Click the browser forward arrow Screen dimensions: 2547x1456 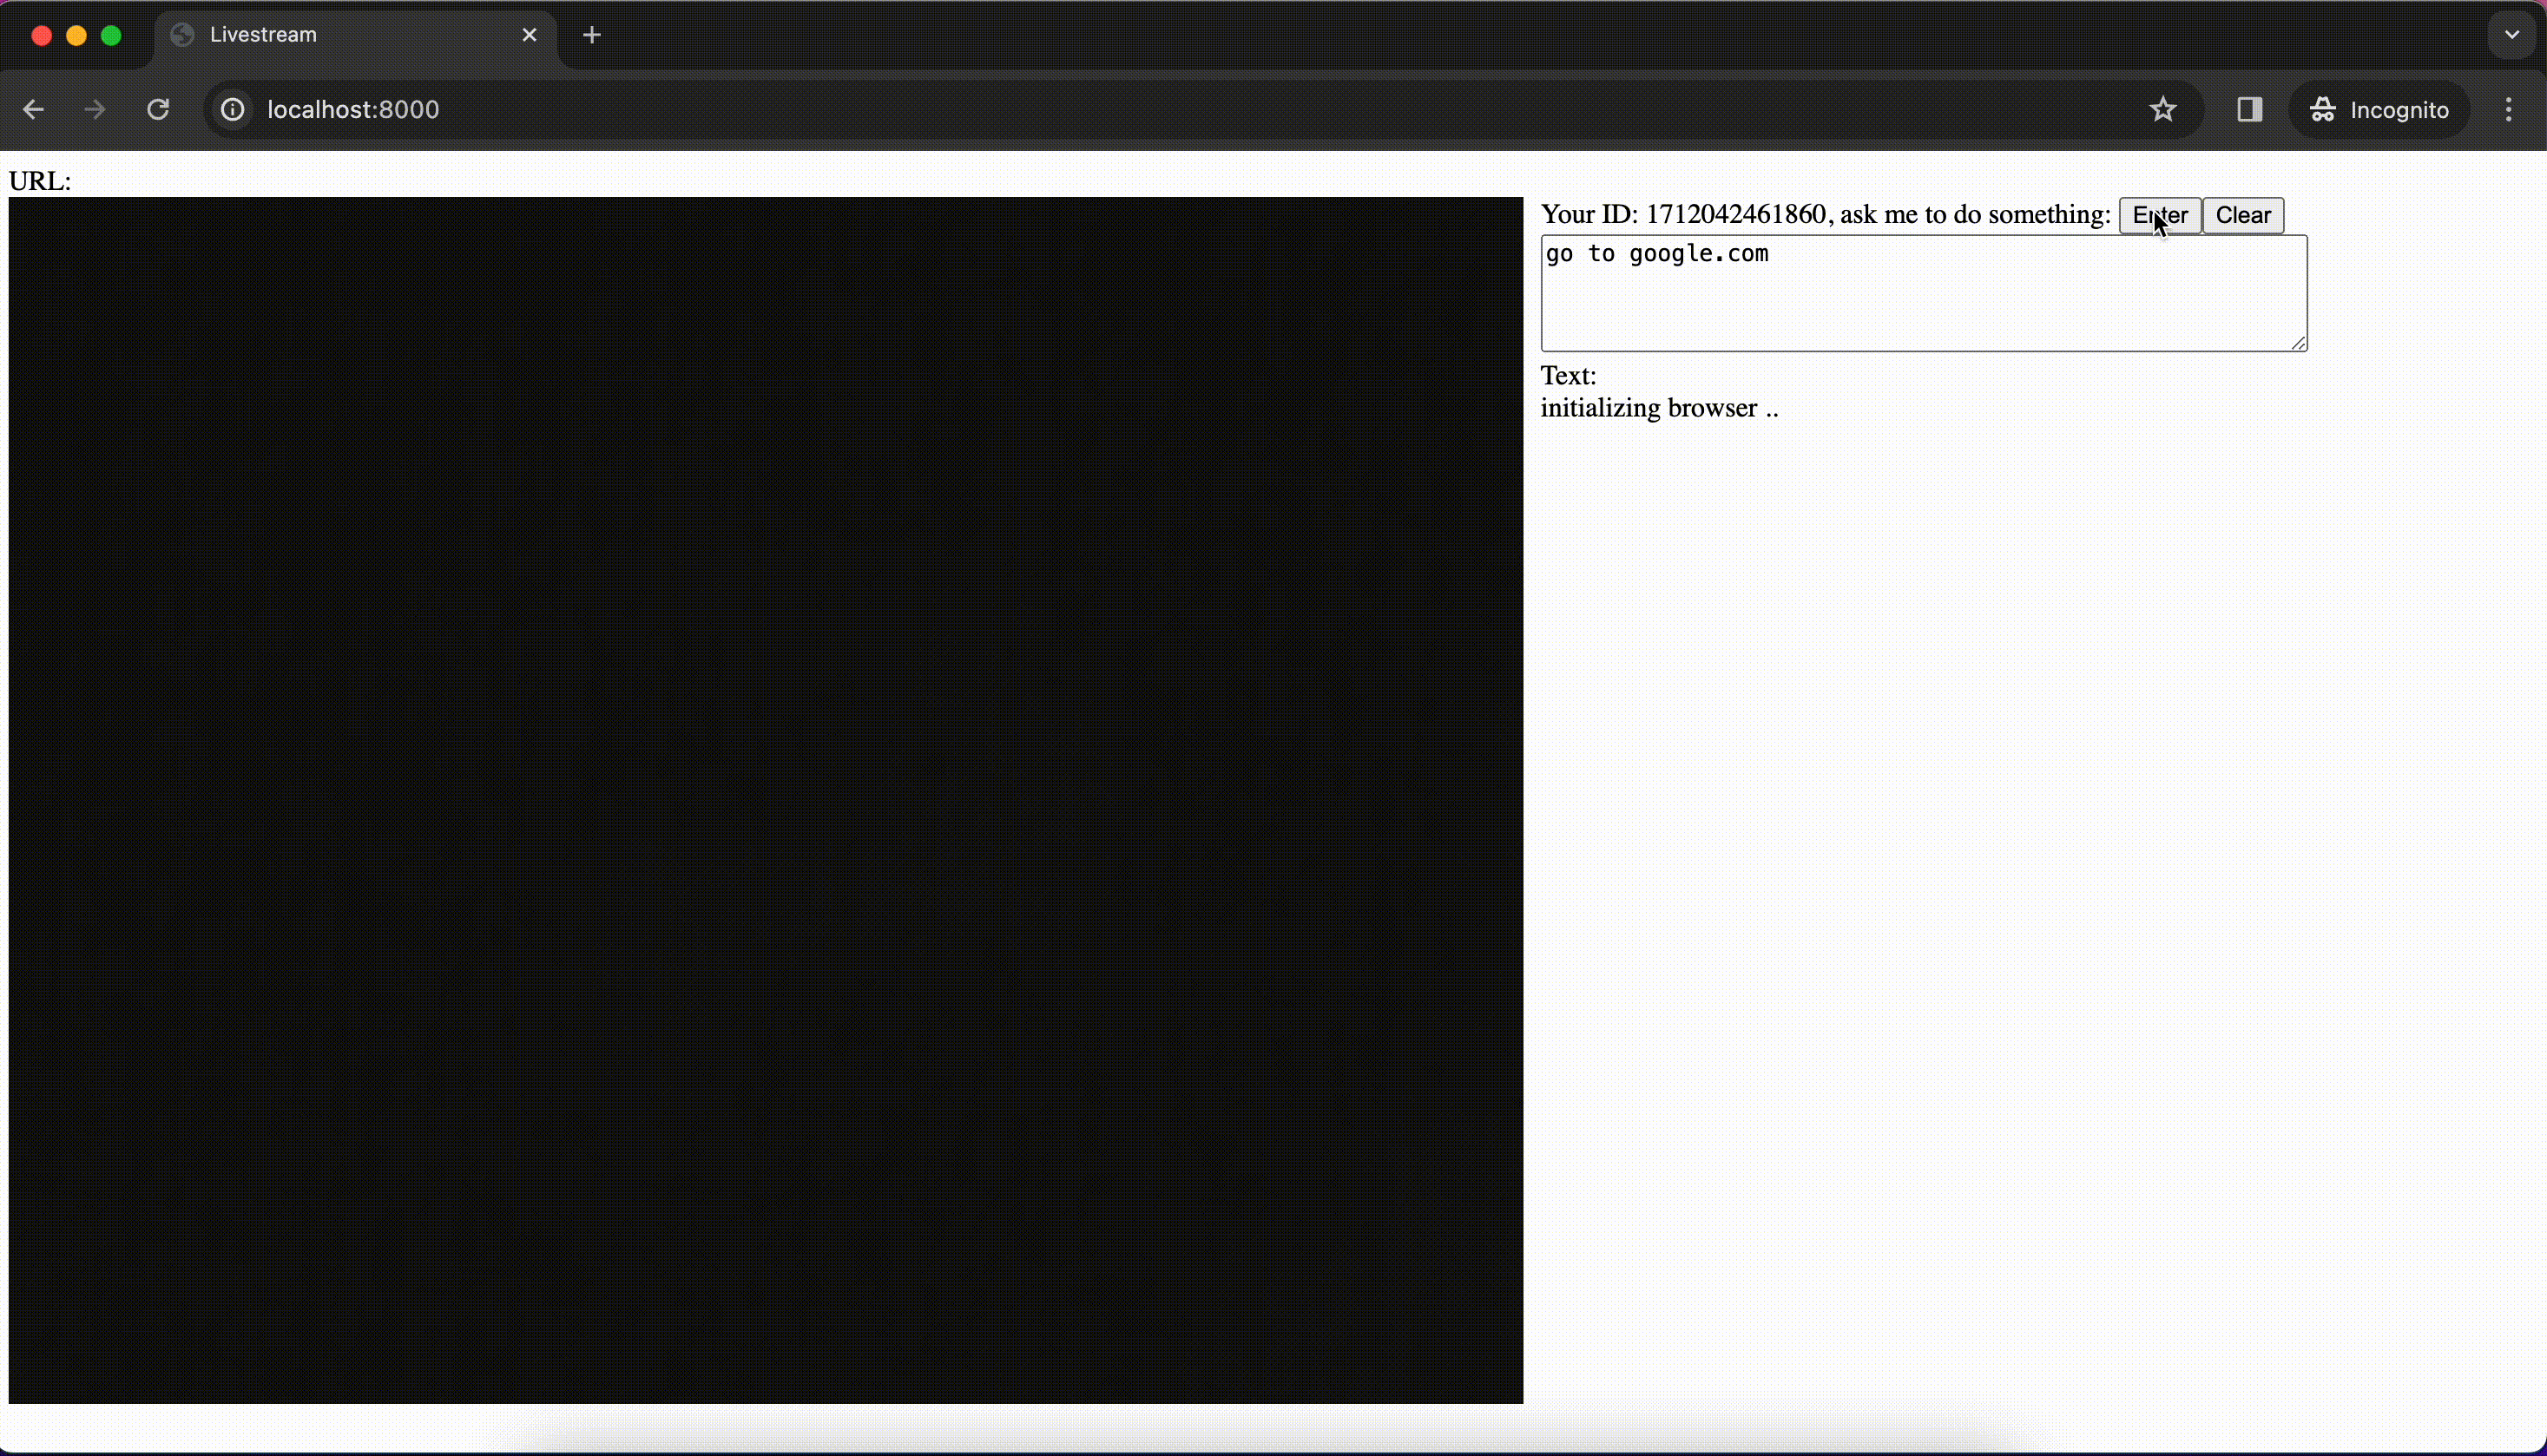coord(95,110)
